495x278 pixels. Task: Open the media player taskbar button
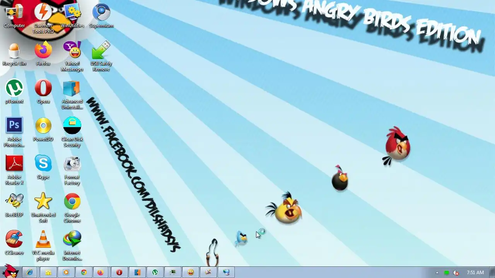point(66,272)
